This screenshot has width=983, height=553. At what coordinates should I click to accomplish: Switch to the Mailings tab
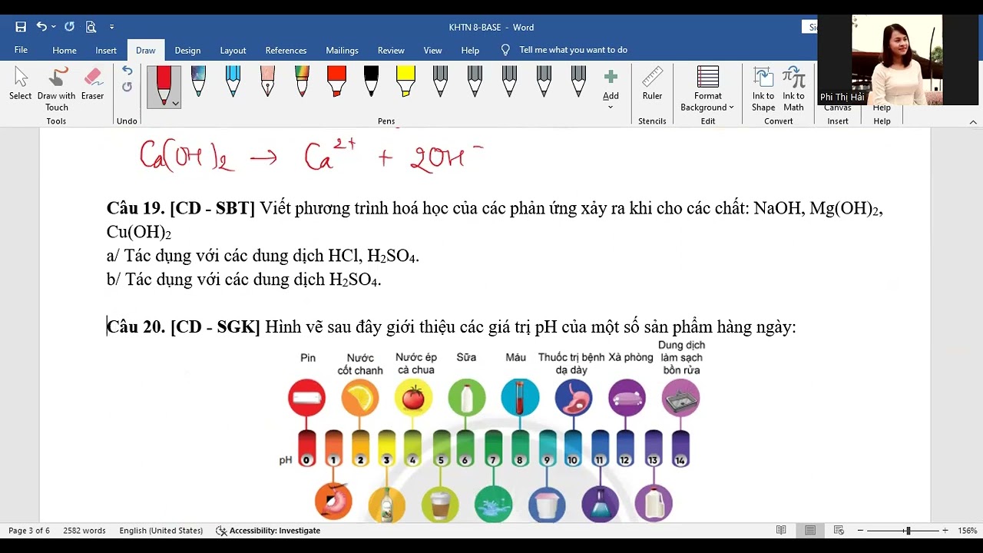[342, 50]
